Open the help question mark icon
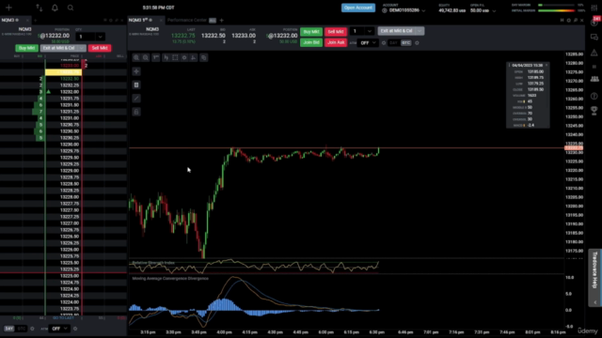This screenshot has height=338, width=602. point(594,96)
